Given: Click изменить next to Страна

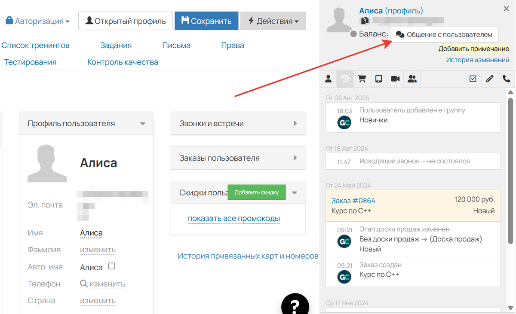Looking at the screenshot, I should click(98, 301).
